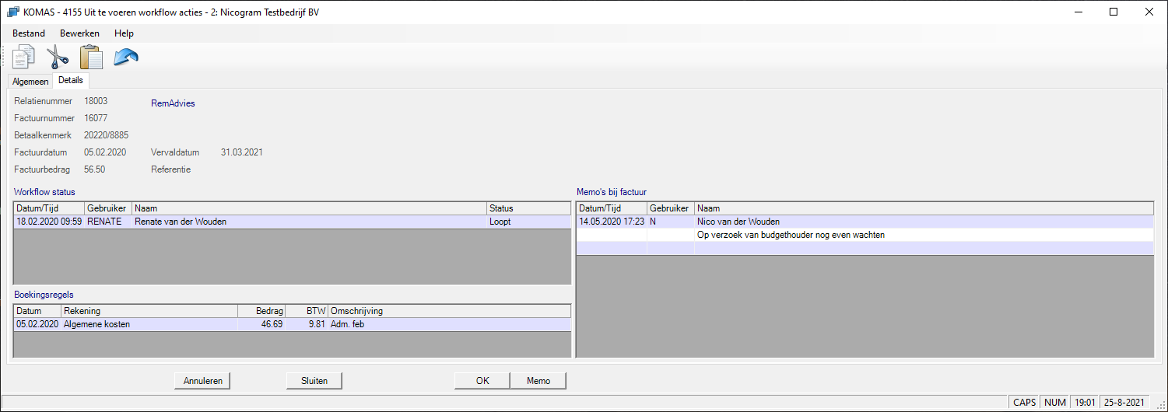Open the Help menu
This screenshot has height=412, width=1168.
(x=124, y=33)
